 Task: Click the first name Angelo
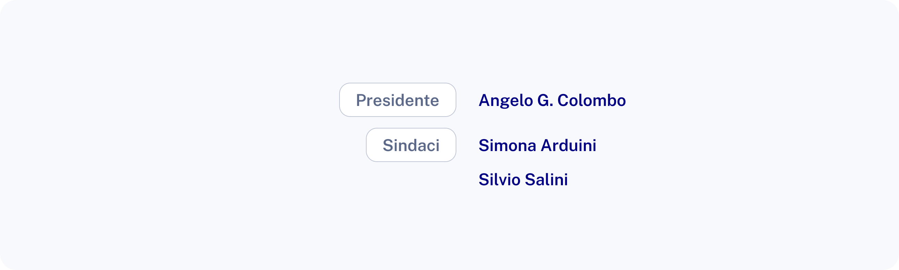pyautogui.click(x=505, y=100)
